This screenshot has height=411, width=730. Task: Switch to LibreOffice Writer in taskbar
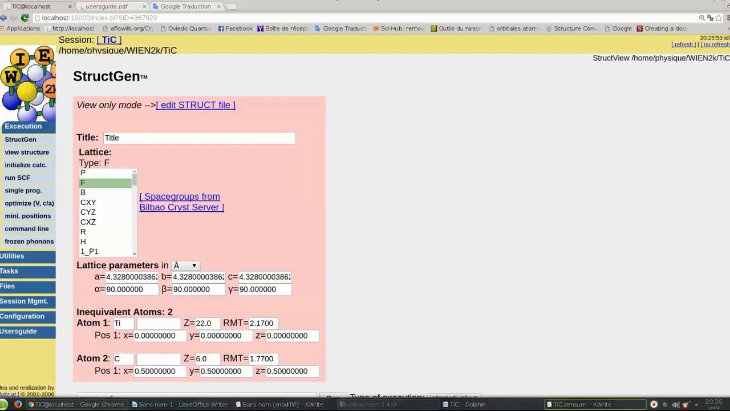point(180,404)
